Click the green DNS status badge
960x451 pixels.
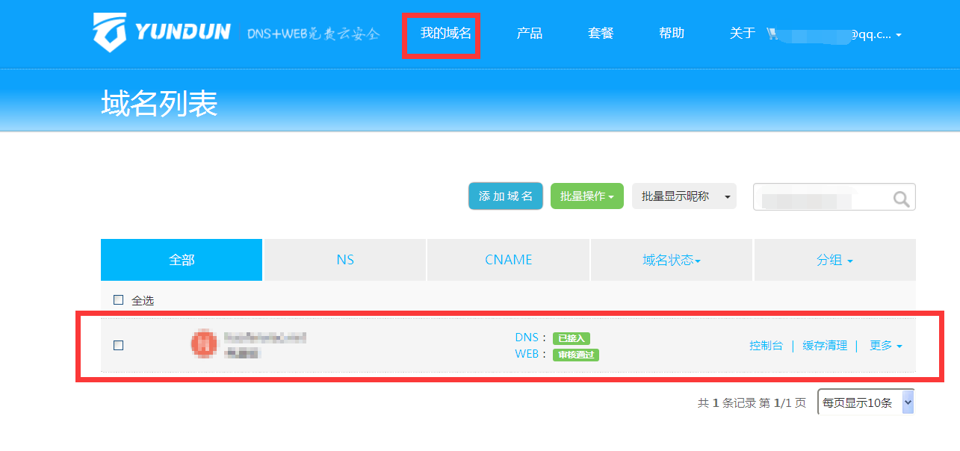(x=572, y=338)
